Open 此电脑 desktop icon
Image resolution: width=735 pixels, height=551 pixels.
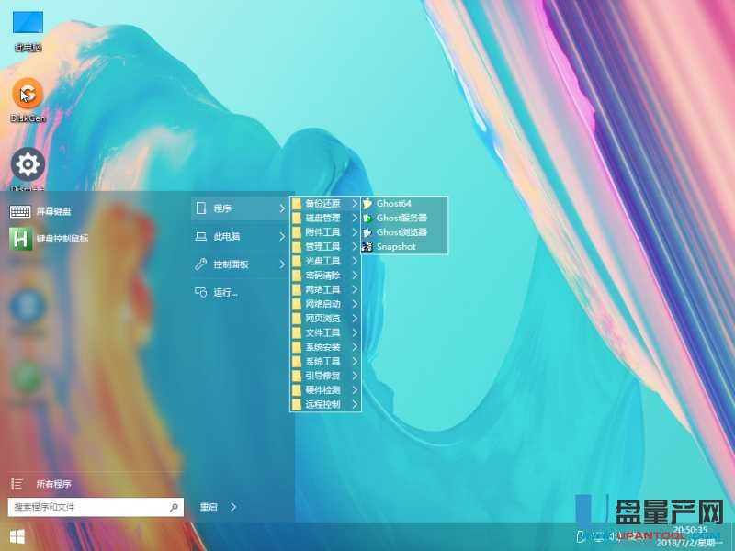click(28, 26)
